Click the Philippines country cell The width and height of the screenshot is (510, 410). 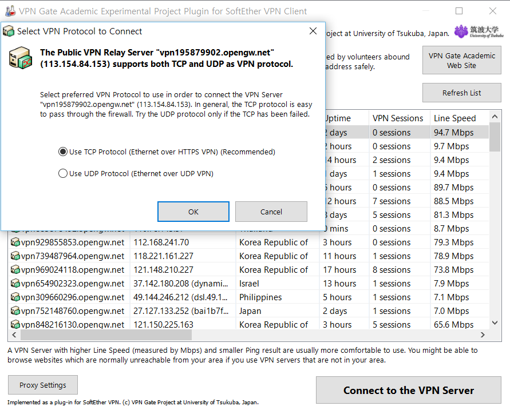260,297
